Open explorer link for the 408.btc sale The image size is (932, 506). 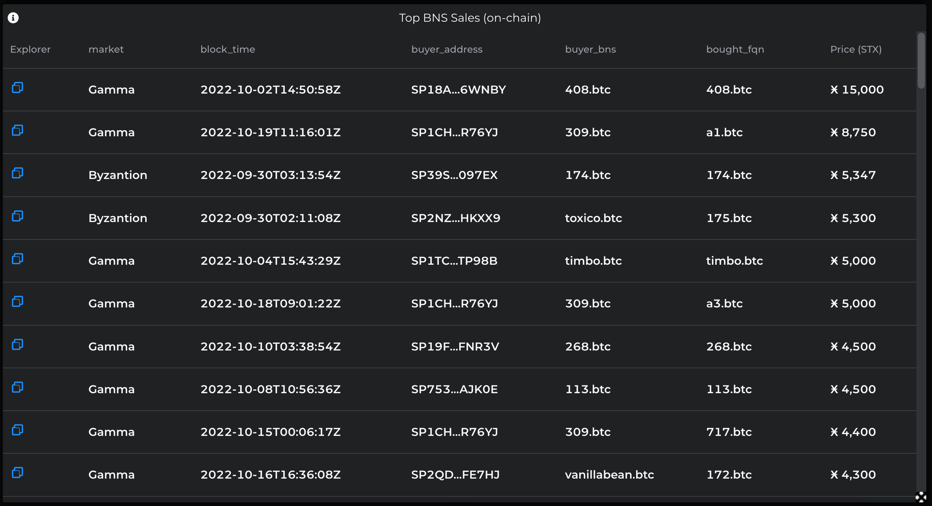17,88
